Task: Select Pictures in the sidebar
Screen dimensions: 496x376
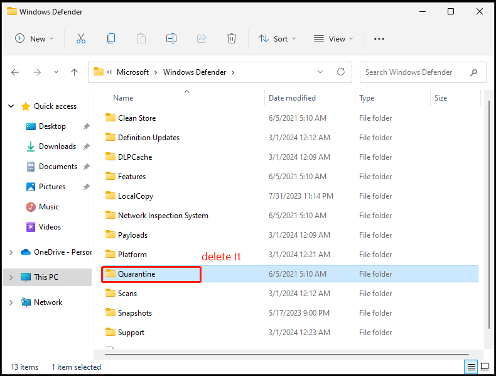Action: coord(52,187)
